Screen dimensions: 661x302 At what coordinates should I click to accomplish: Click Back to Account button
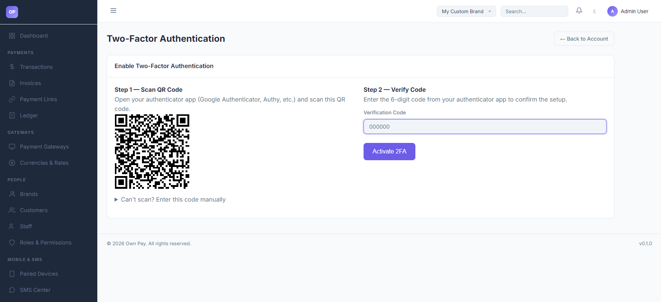coord(584,39)
